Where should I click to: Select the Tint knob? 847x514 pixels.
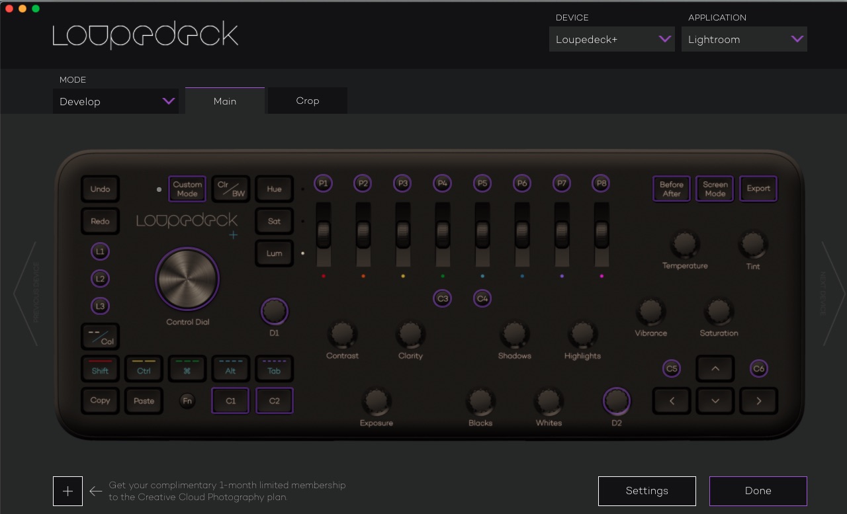pyautogui.click(x=752, y=245)
